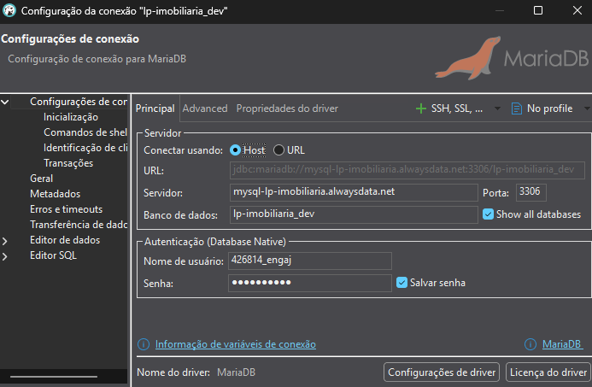Click the tree panel horizontal scrollbar

coord(54,377)
